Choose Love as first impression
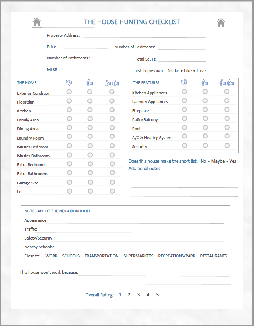The width and height of the screenshot is (254, 326). pos(201,71)
